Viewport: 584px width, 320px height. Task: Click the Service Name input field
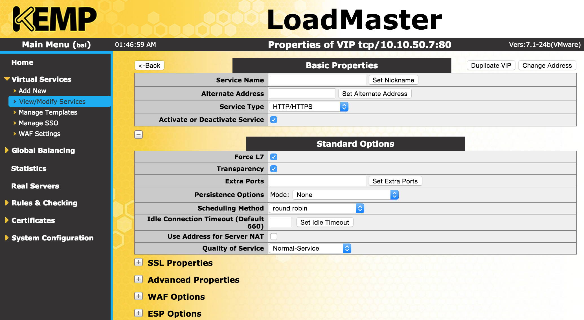[x=317, y=80]
